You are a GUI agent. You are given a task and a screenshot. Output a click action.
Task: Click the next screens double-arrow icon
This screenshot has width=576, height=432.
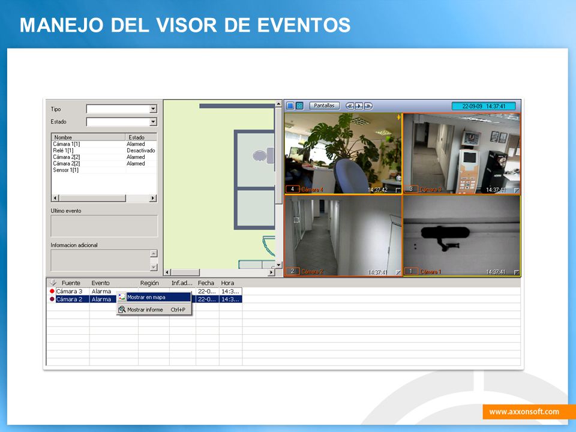(x=368, y=106)
